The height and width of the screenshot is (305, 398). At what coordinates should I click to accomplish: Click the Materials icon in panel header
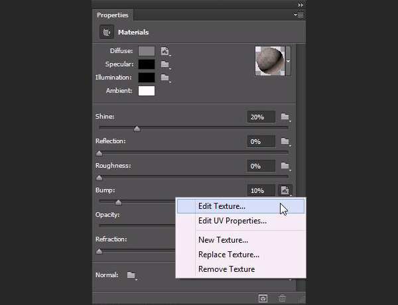click(106, 32)
